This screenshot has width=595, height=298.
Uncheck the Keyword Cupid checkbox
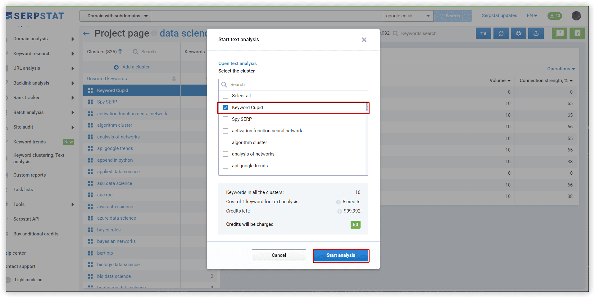point(225,107)
